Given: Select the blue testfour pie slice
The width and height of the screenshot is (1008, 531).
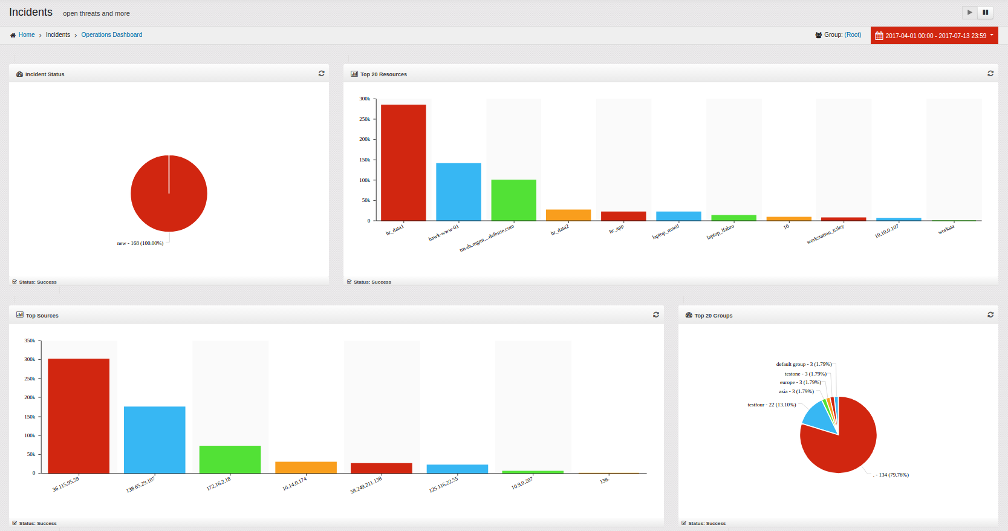Looking at the screenshot, I should (x=818, y=415).
